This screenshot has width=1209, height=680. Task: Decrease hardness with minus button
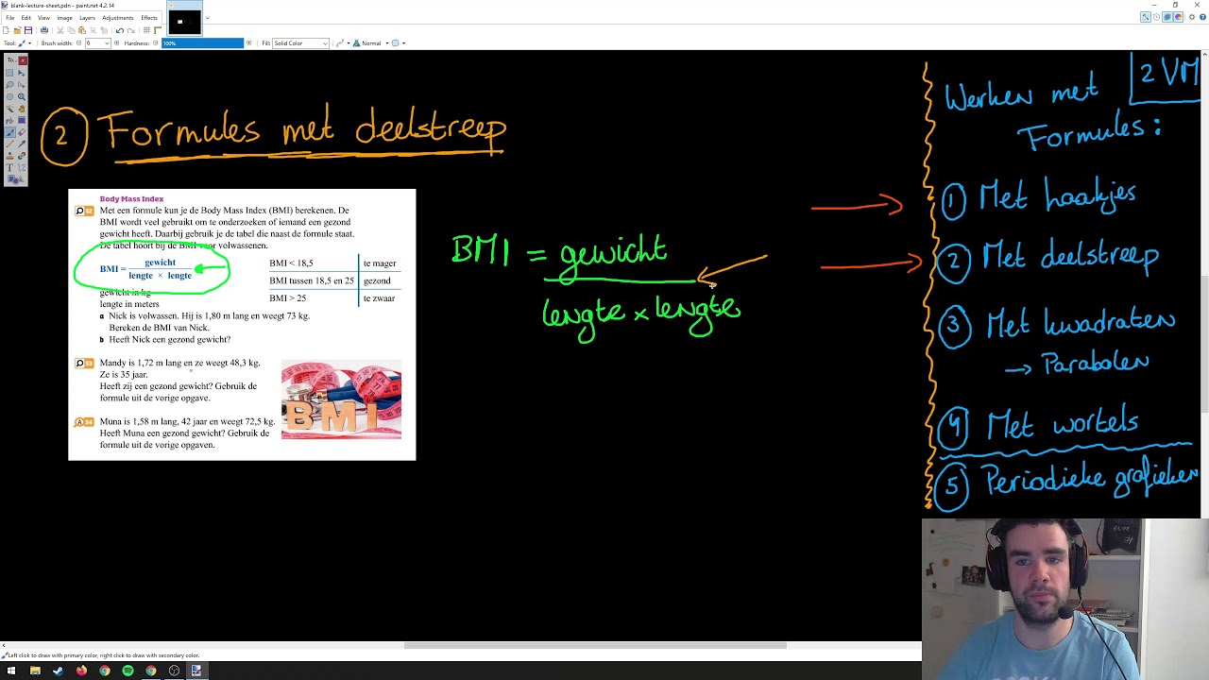pyautogui.click(x=156, y=43)
